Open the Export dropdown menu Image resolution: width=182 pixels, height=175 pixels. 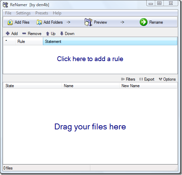coord(147,79)
